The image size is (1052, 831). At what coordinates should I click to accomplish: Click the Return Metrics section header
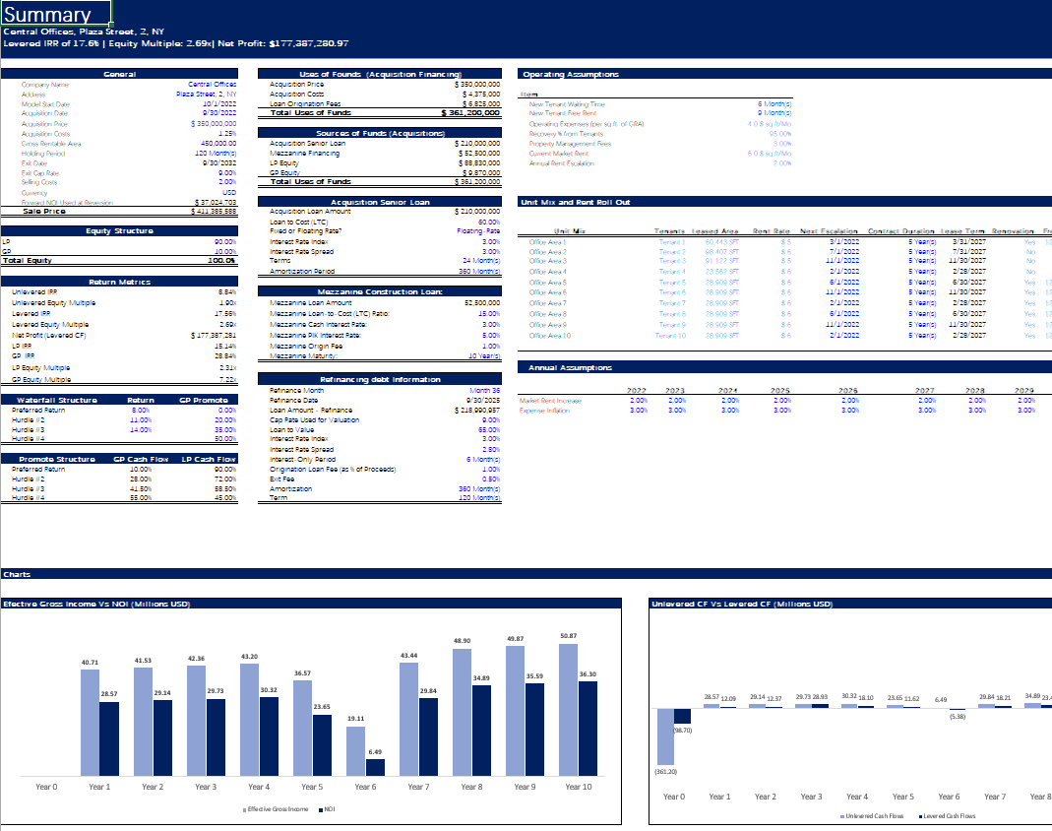[119, 282]
